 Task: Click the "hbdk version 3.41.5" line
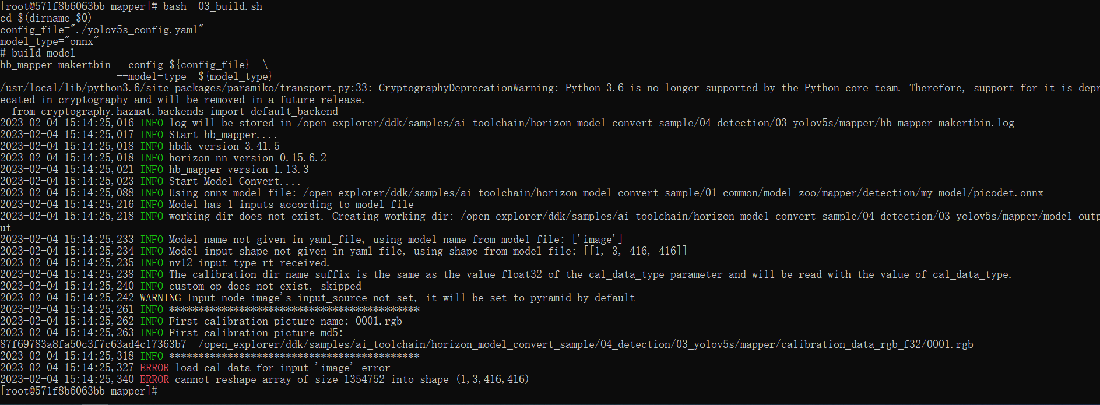pos(224,146)
